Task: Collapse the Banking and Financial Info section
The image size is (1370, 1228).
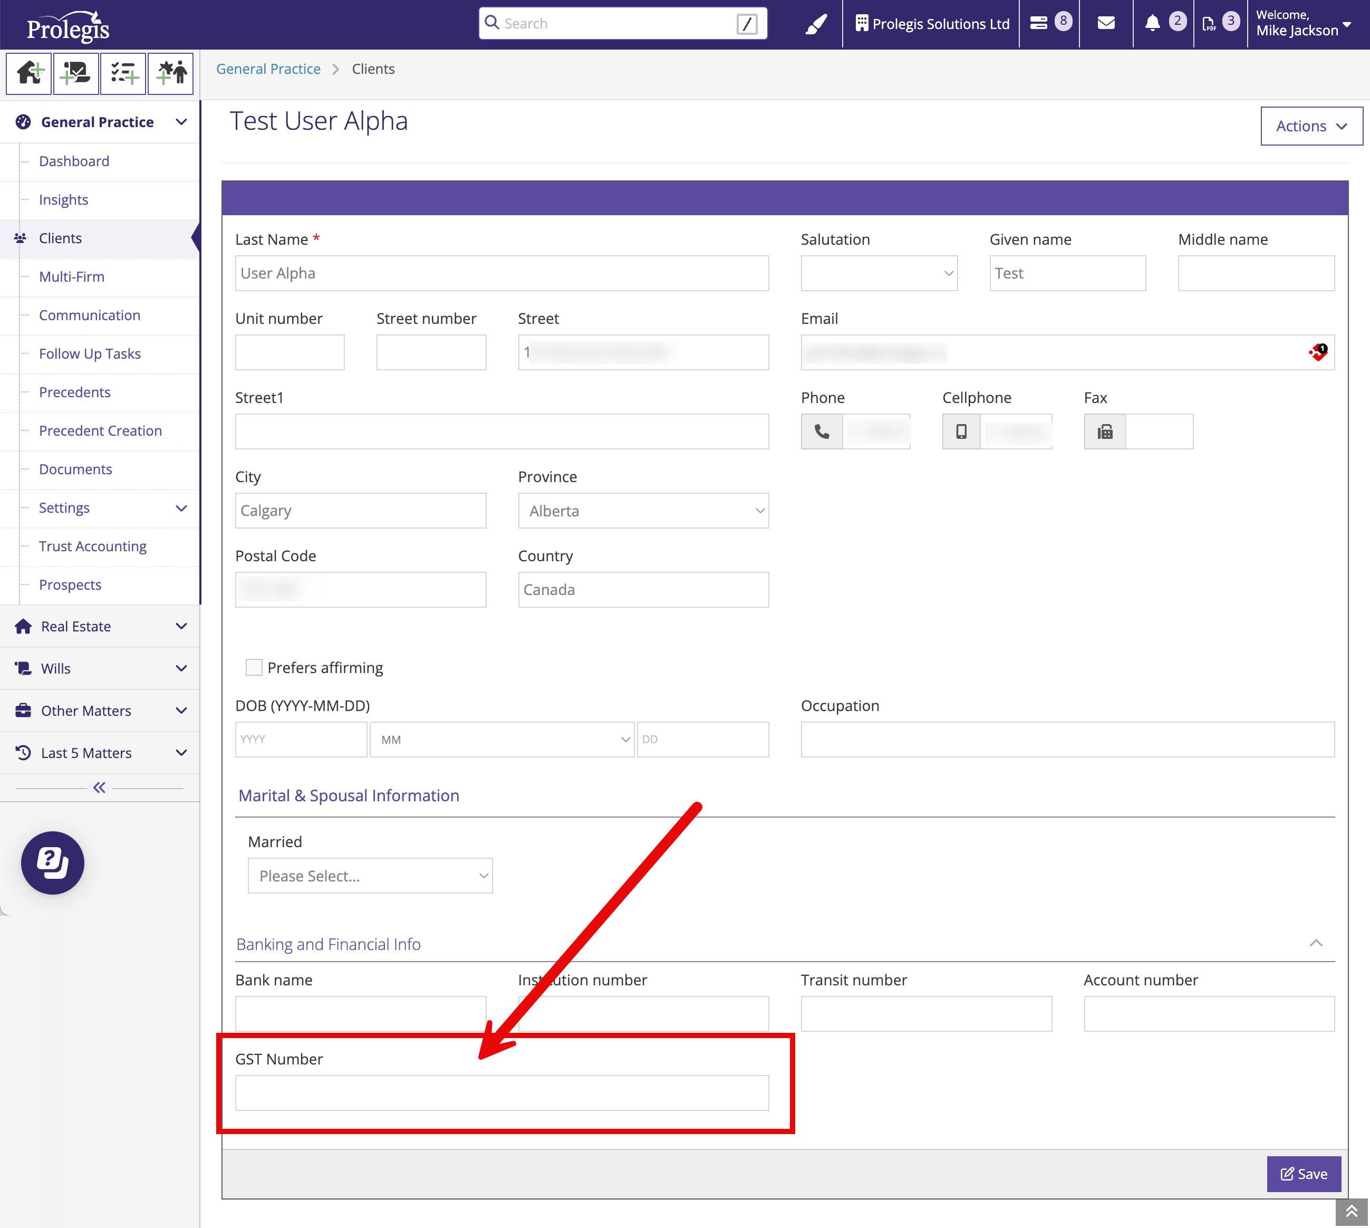Action: click(x=1315, y=943)
